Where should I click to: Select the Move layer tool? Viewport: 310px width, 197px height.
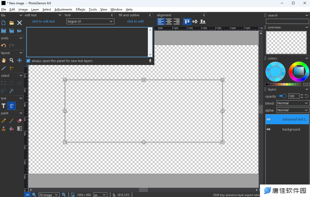tap(20, 60)
